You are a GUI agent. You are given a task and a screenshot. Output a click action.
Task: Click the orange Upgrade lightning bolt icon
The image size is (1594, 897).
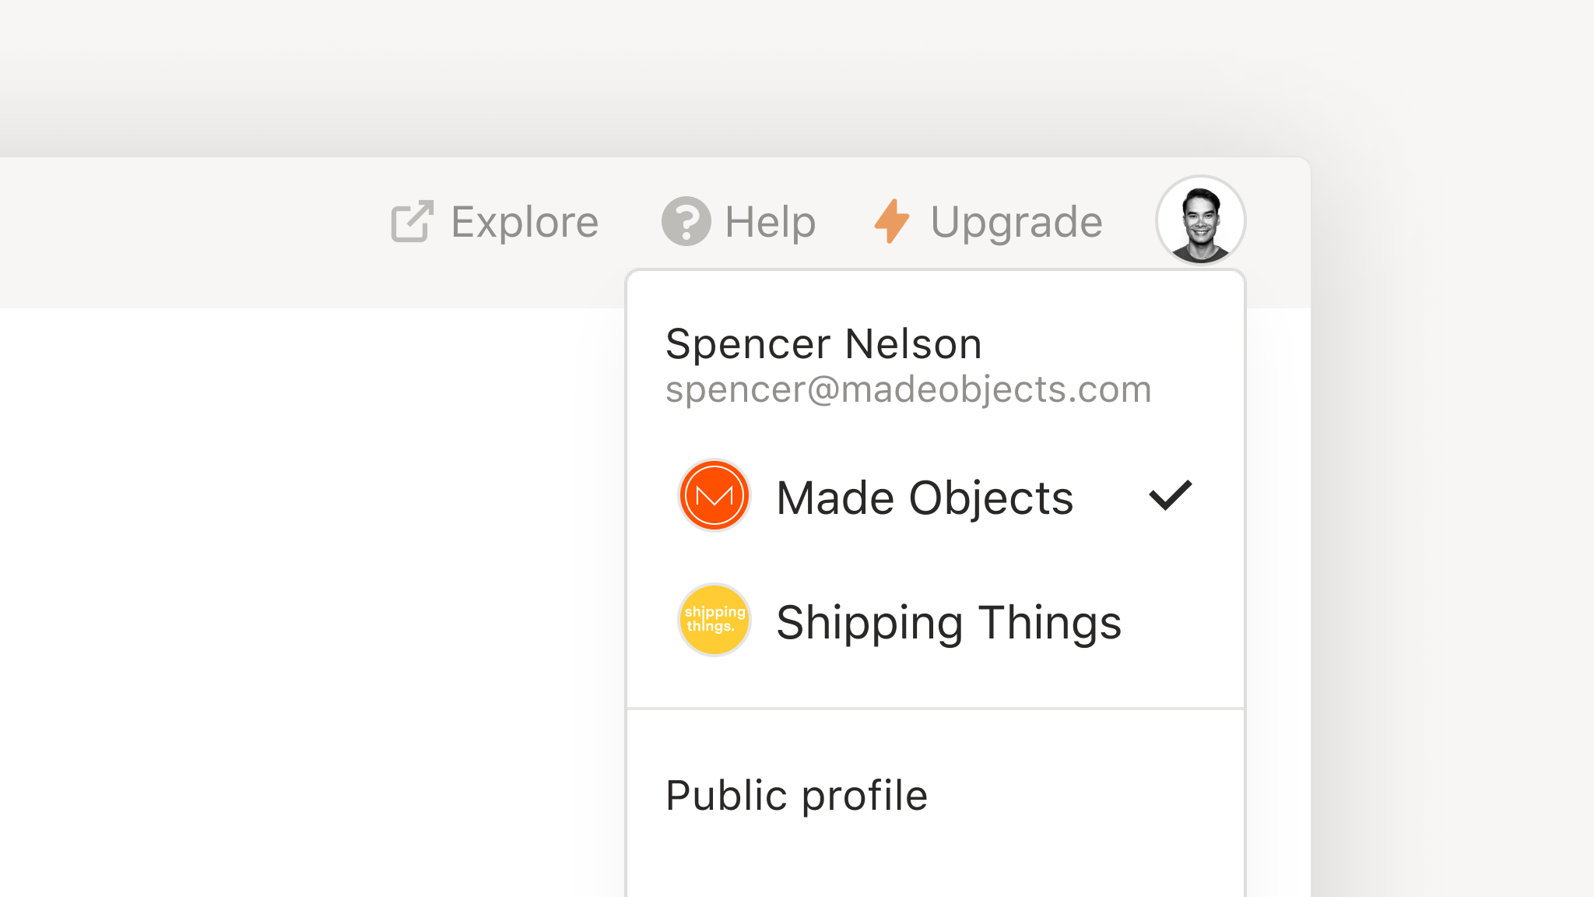click(x=892, y=221)
